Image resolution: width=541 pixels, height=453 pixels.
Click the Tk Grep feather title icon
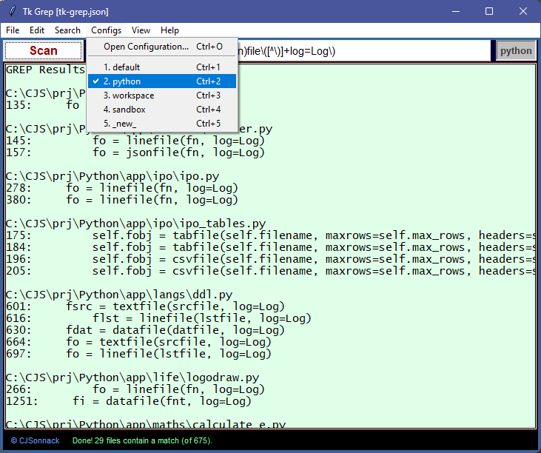click(x=10, y=11)
